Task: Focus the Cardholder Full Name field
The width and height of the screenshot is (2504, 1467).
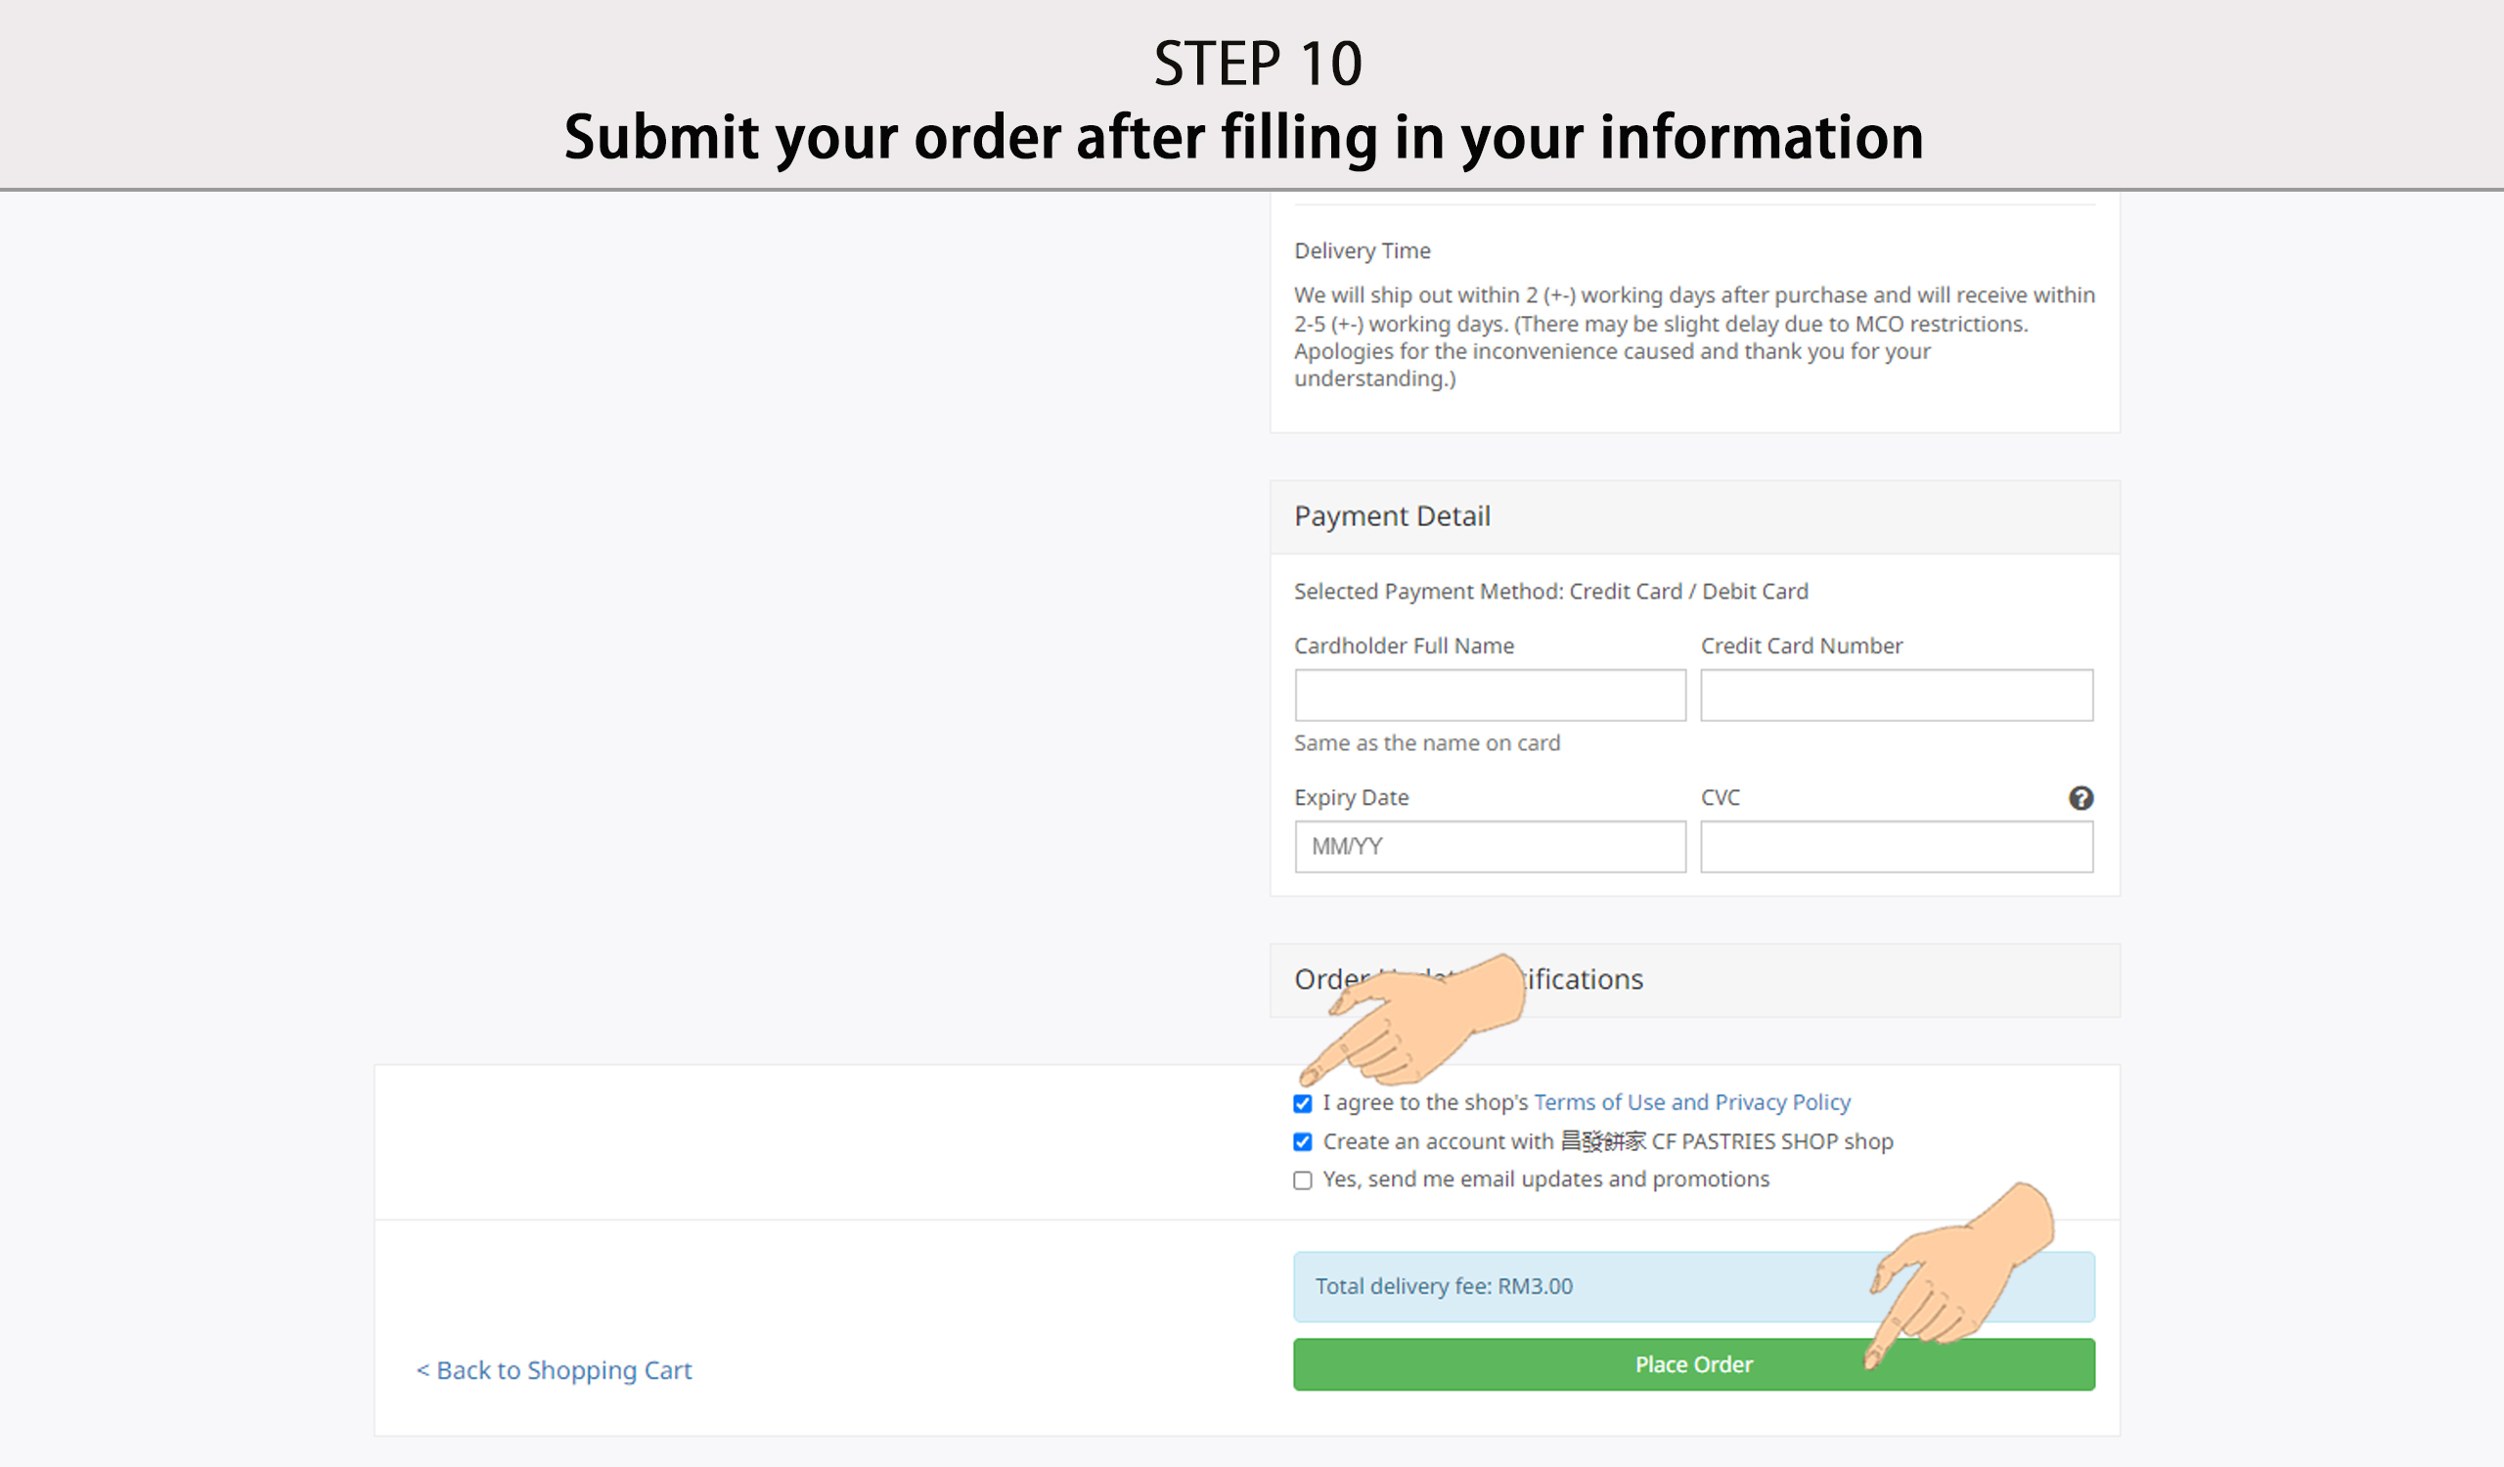Action: pos(1490,695)
